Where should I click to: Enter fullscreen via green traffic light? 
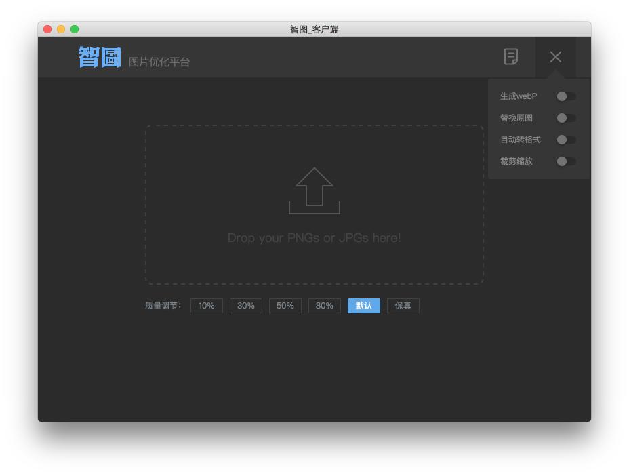(75, 29)
